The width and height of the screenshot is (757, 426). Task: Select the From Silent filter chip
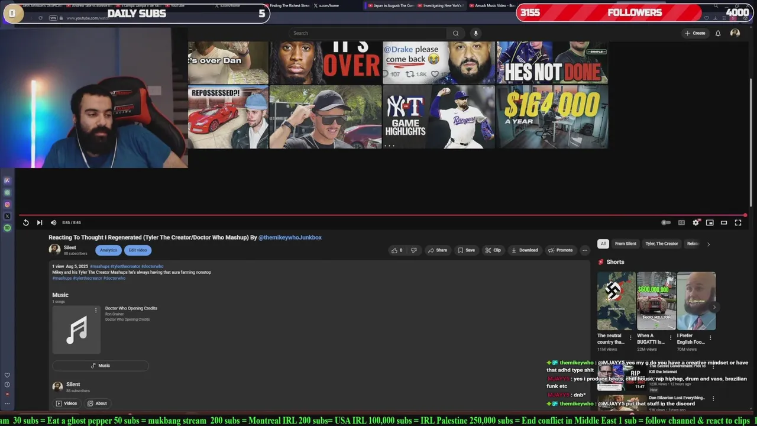625,244
